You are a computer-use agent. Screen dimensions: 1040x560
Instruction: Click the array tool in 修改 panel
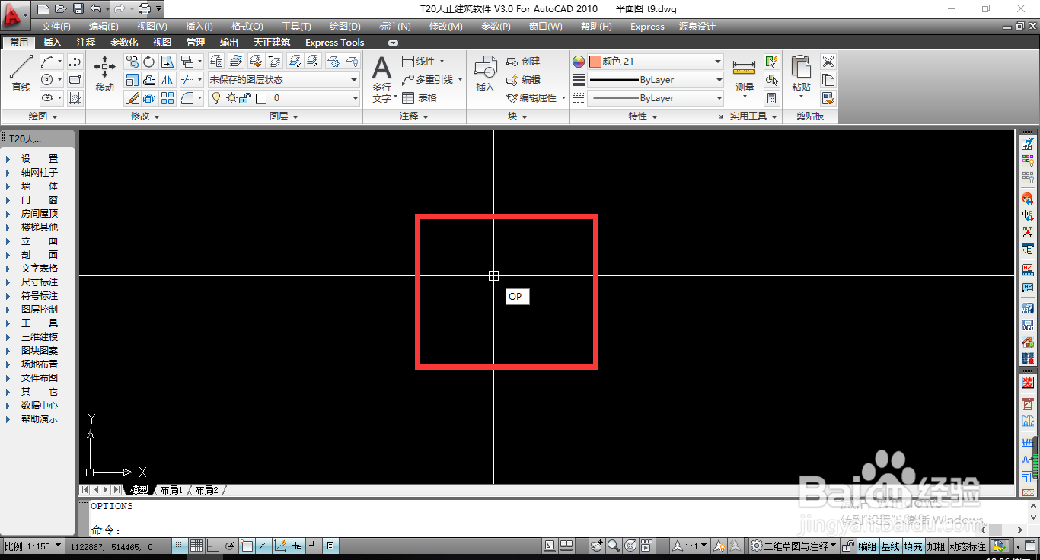coord(167,98)
